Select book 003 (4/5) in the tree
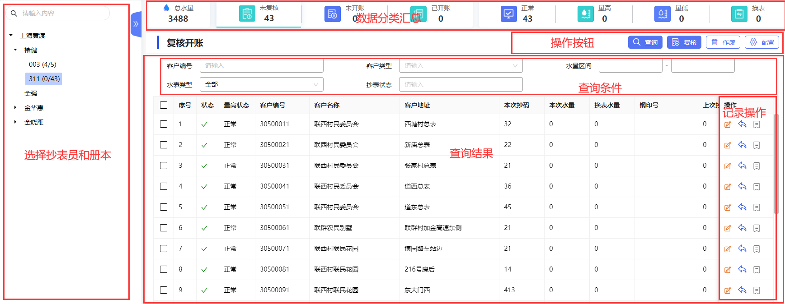This screenshot has height=304, width=785. 42,64
